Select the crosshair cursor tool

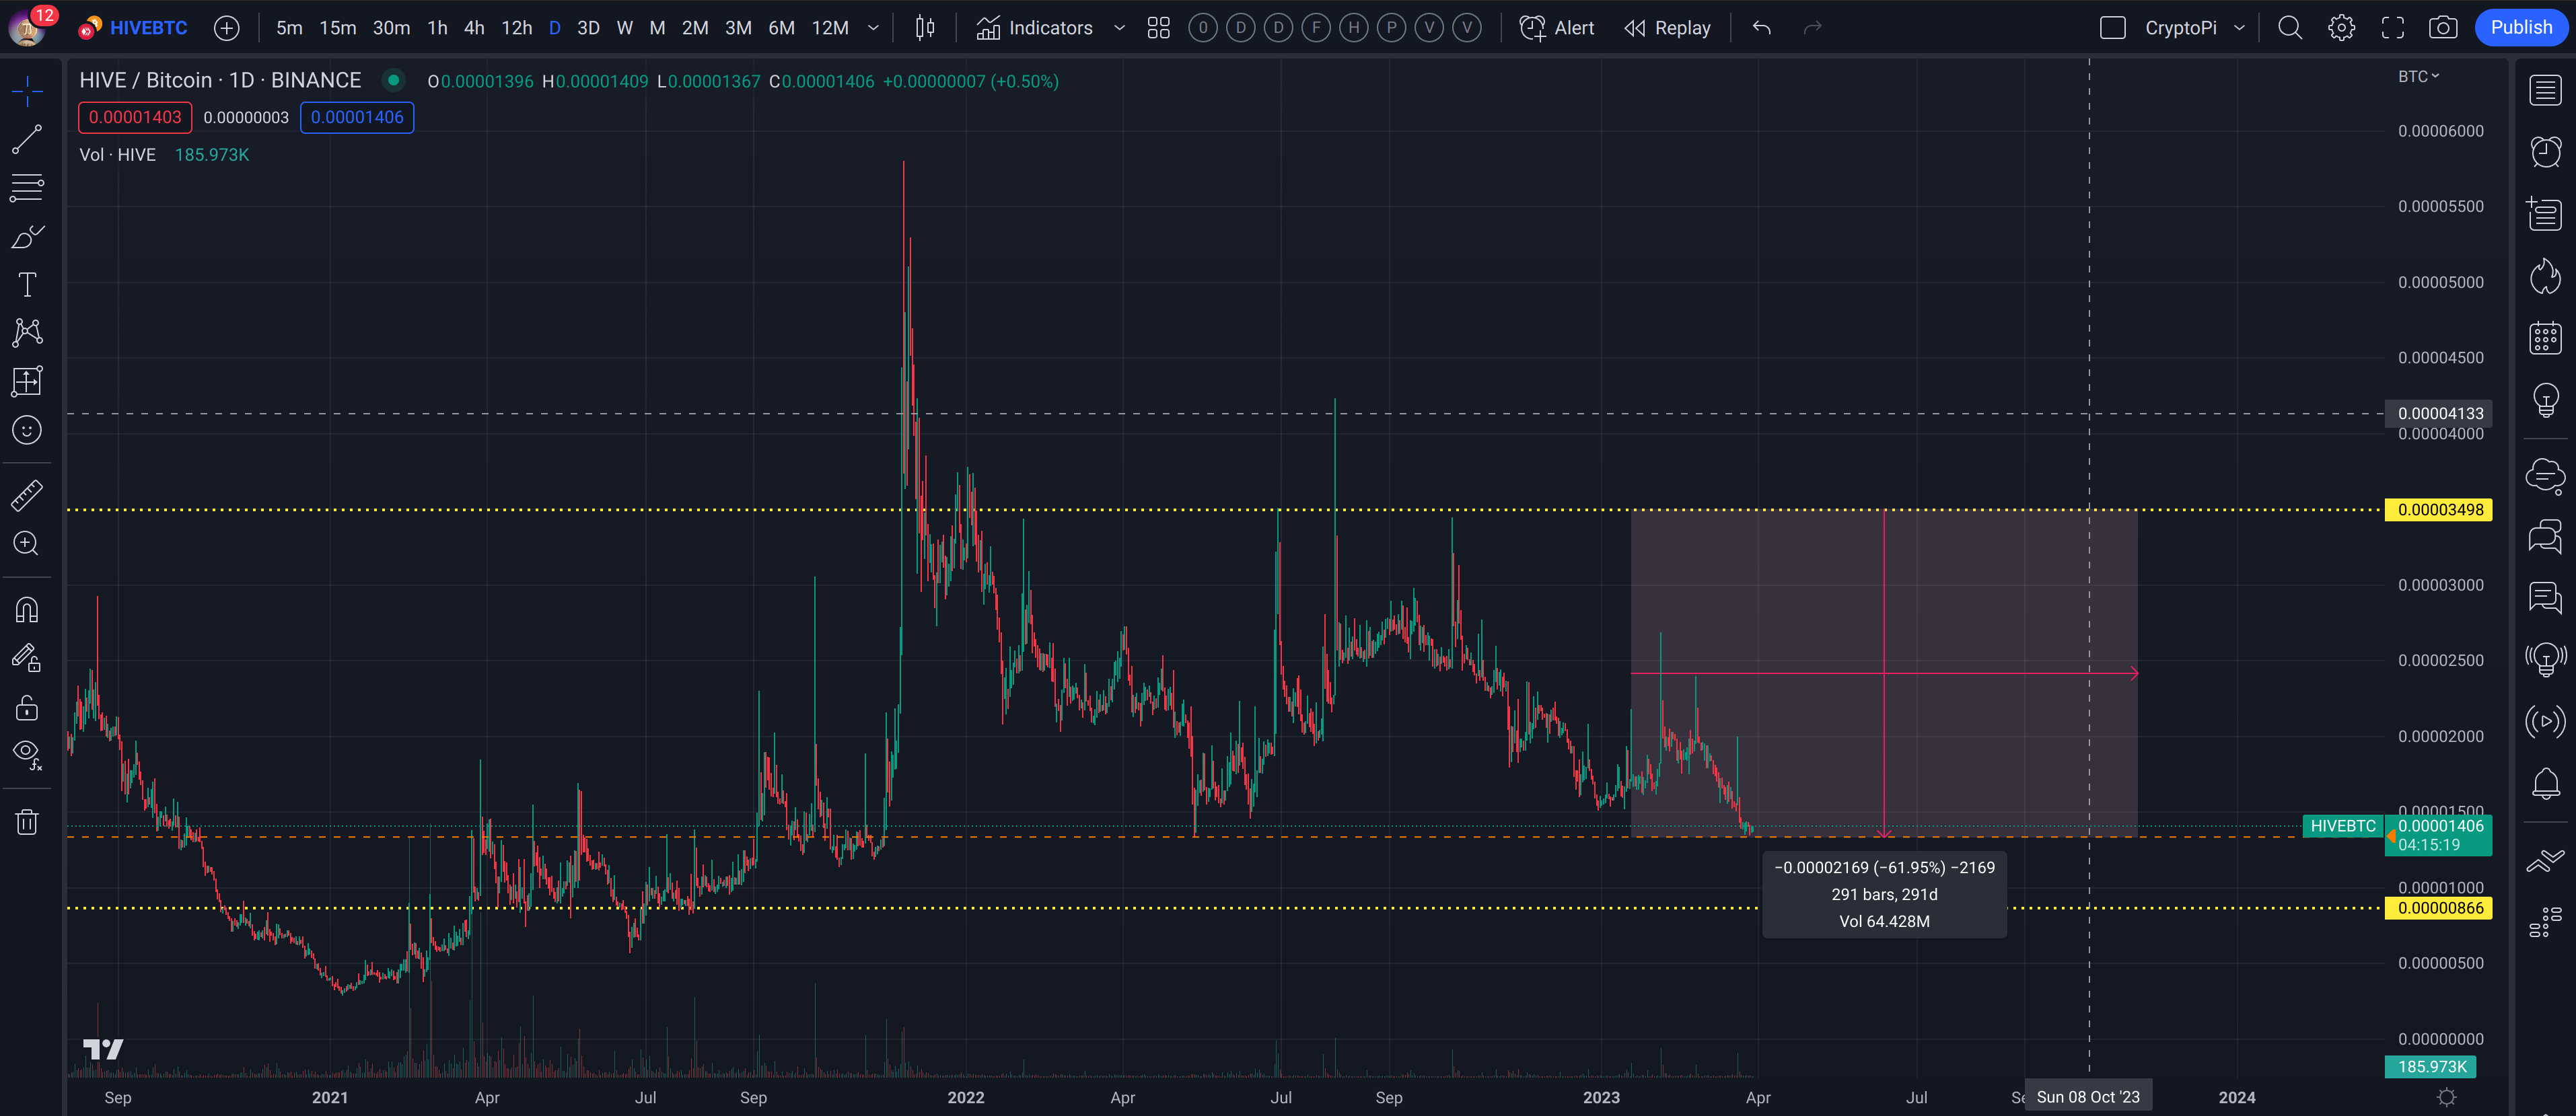[27, 92]
